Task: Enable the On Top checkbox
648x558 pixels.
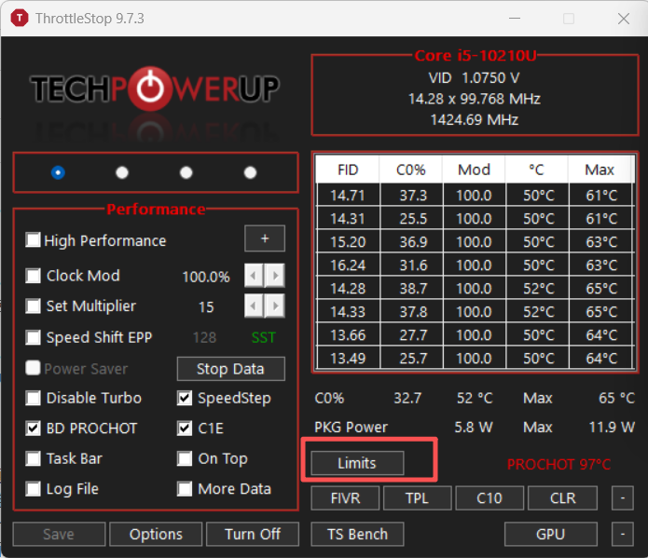Action: click(185, 458)
